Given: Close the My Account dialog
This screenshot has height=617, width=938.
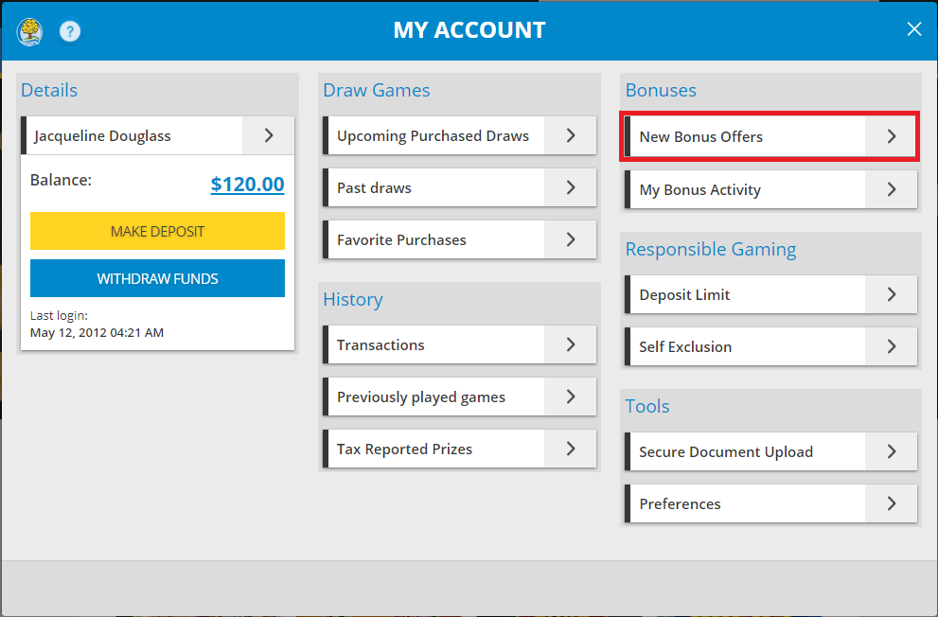Looking at the screenshot, I should coord(913,28).
